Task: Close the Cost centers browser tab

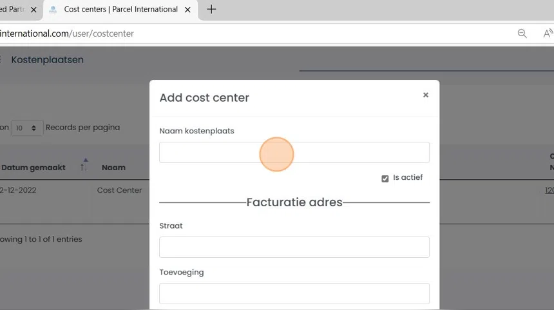Action: [x=188, y=10]
